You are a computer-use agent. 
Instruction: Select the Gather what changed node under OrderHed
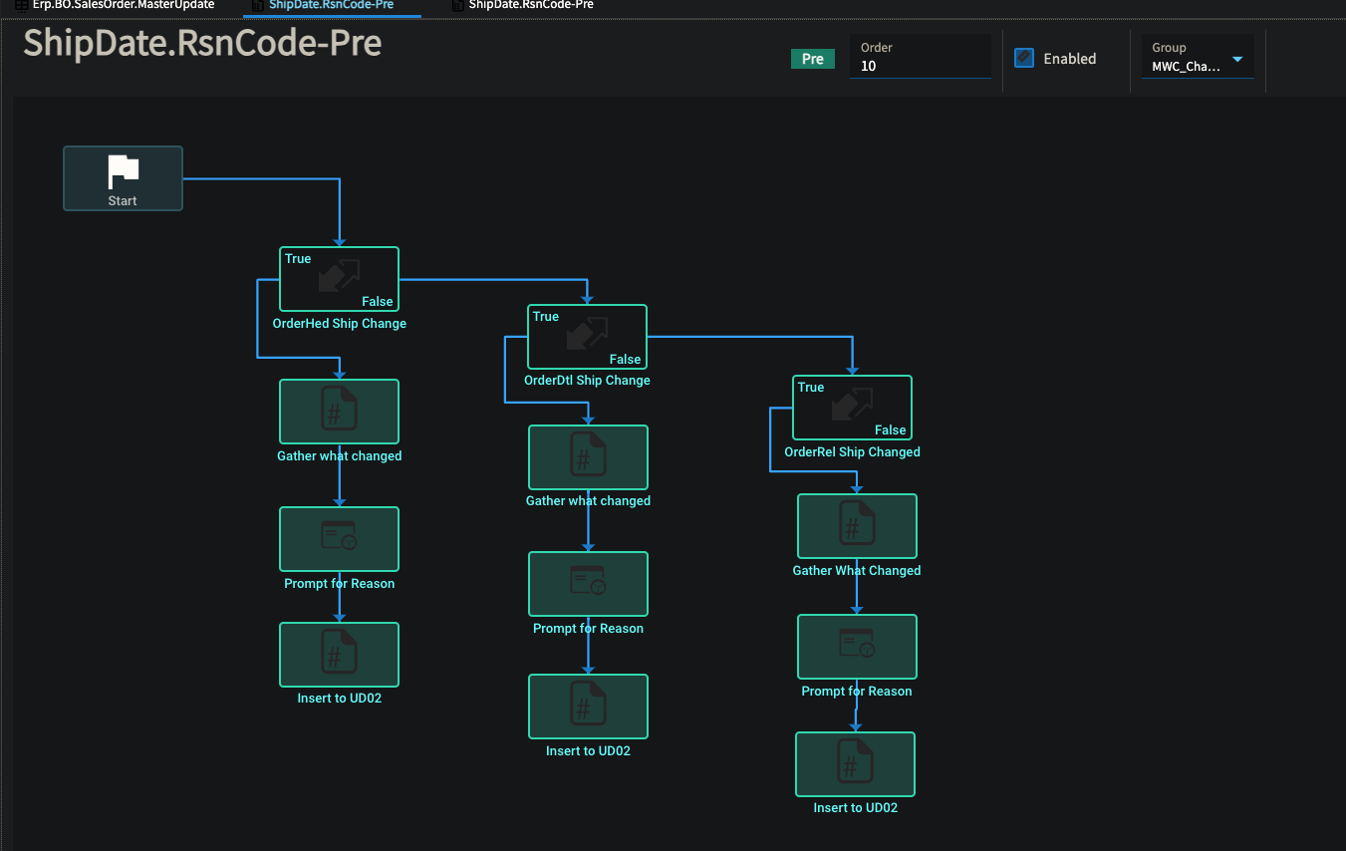pos(339,411)
